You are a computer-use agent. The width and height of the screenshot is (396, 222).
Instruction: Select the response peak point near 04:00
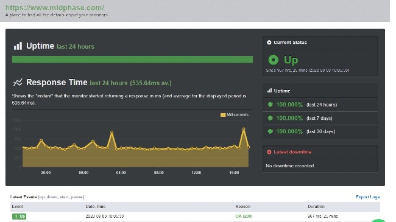point(111,132)
